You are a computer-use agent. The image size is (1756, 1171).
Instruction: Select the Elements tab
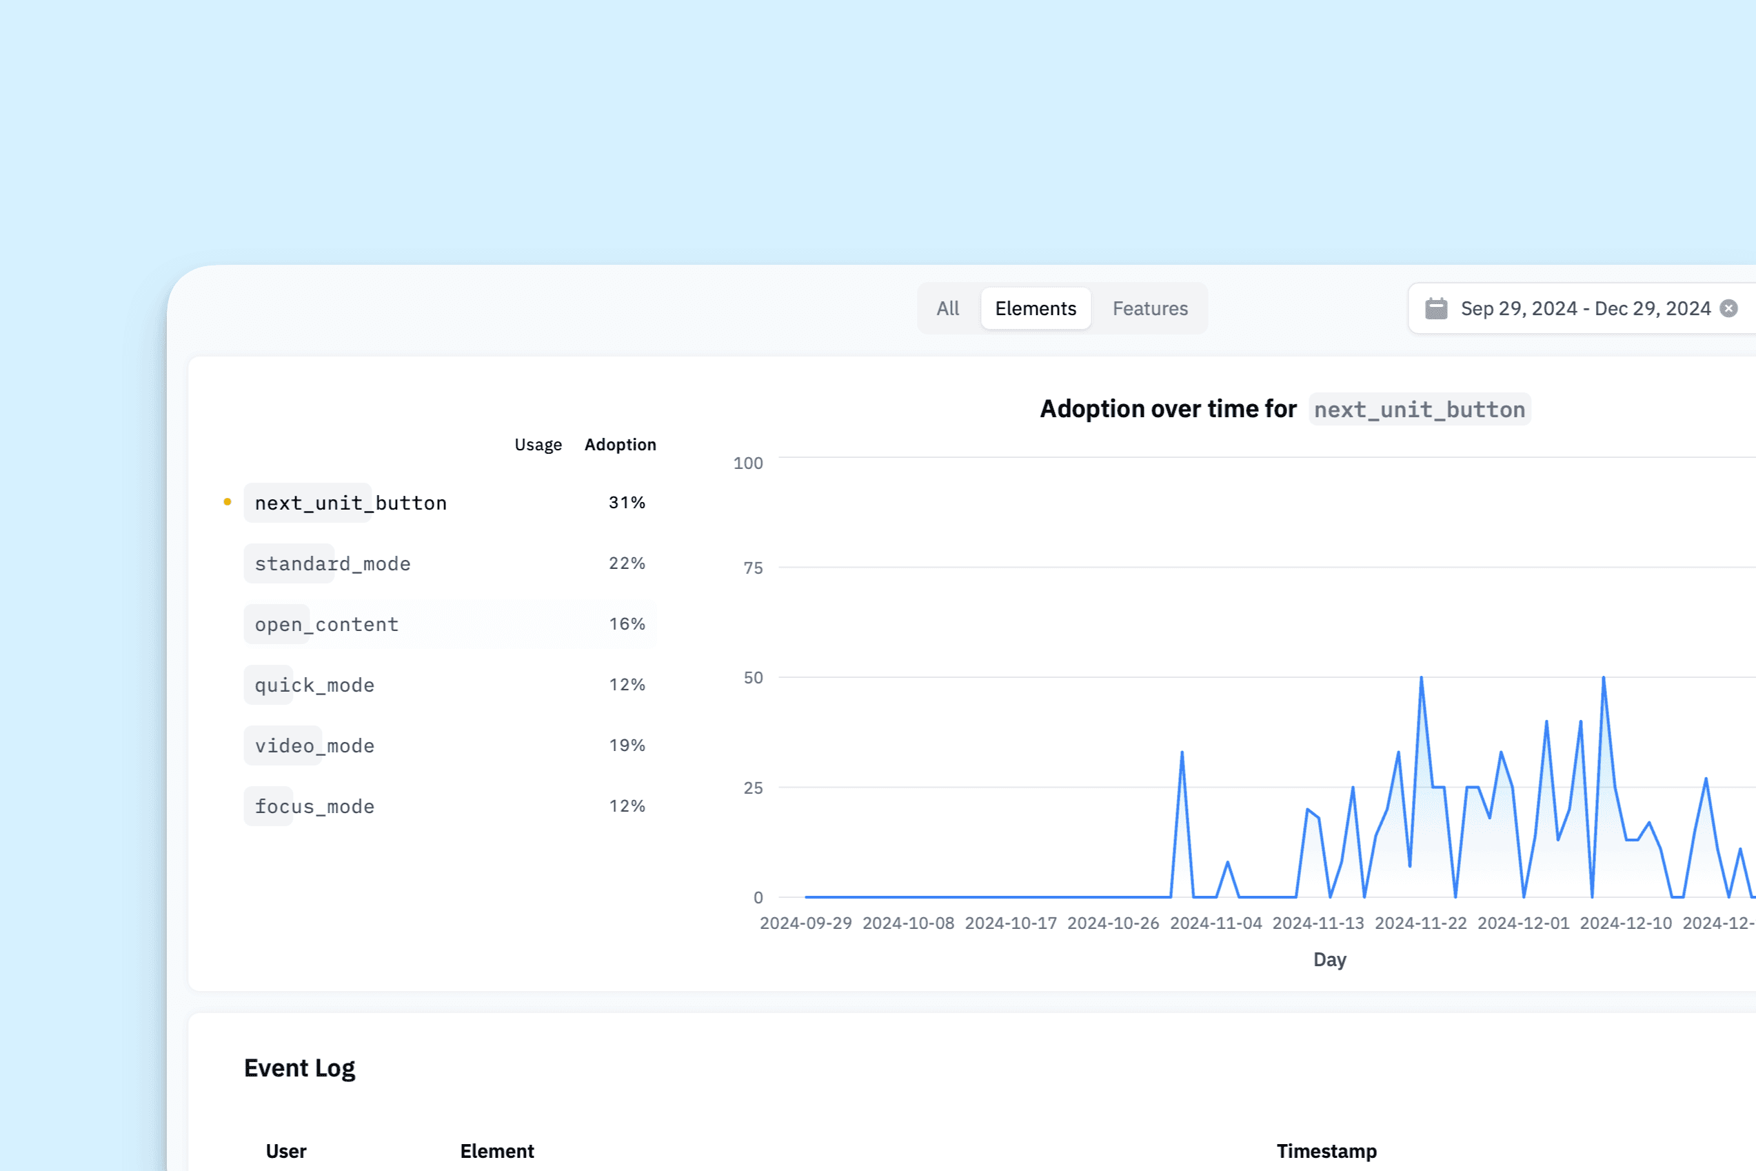point(1035,308)
